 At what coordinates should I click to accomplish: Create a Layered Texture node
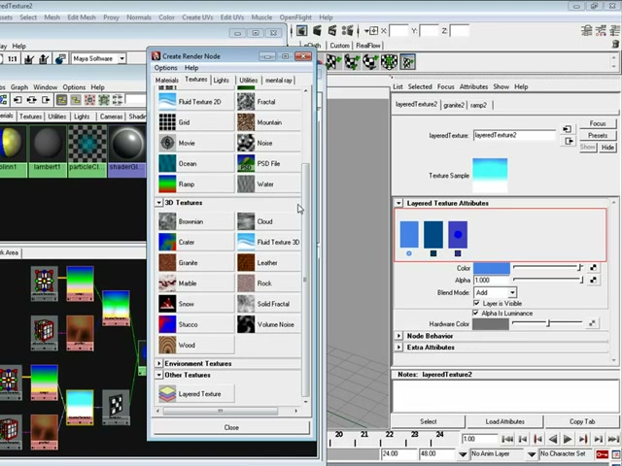(196, 394)
